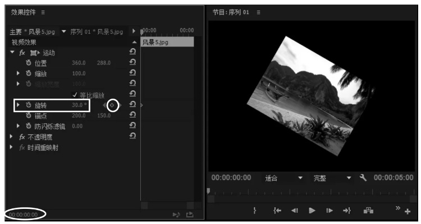This screenshot has width=421, height=224.
Task: Go to previous 旋转 keyframe
Action: tap(104, 105)
